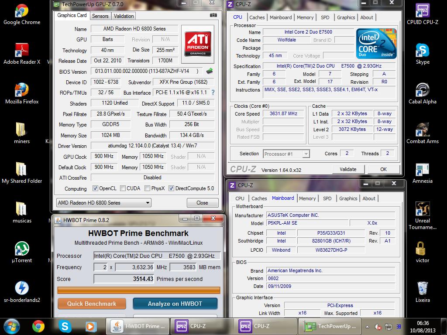Select the musicas folder icon
The image size is (447, 335).
22,212
